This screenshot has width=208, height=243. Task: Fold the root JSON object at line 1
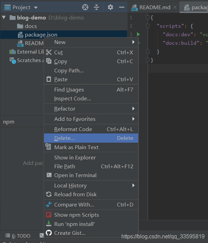[148, 18]
